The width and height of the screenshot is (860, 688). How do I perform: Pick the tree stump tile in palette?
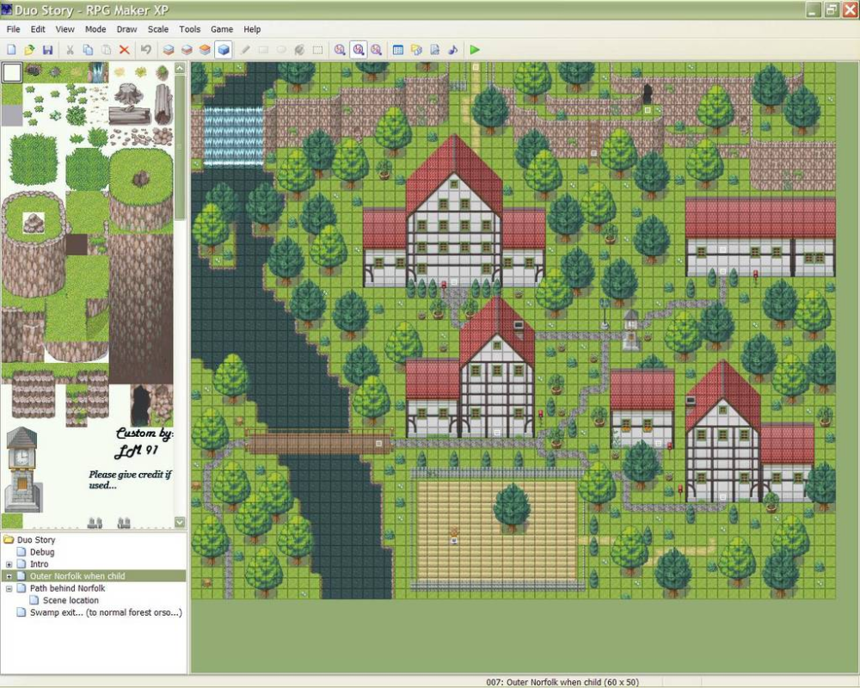coord(130,95)
